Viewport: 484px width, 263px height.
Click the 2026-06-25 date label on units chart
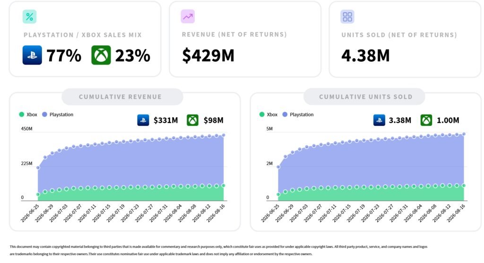coord(270,213)
